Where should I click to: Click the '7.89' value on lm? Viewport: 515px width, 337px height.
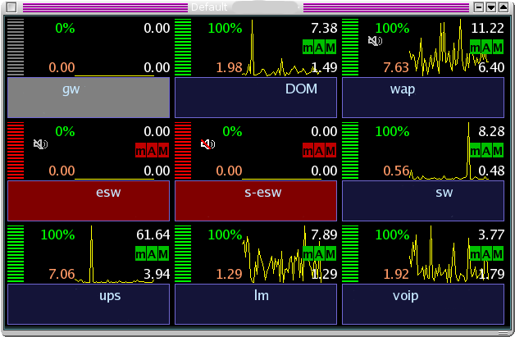(x=324, y=235)
